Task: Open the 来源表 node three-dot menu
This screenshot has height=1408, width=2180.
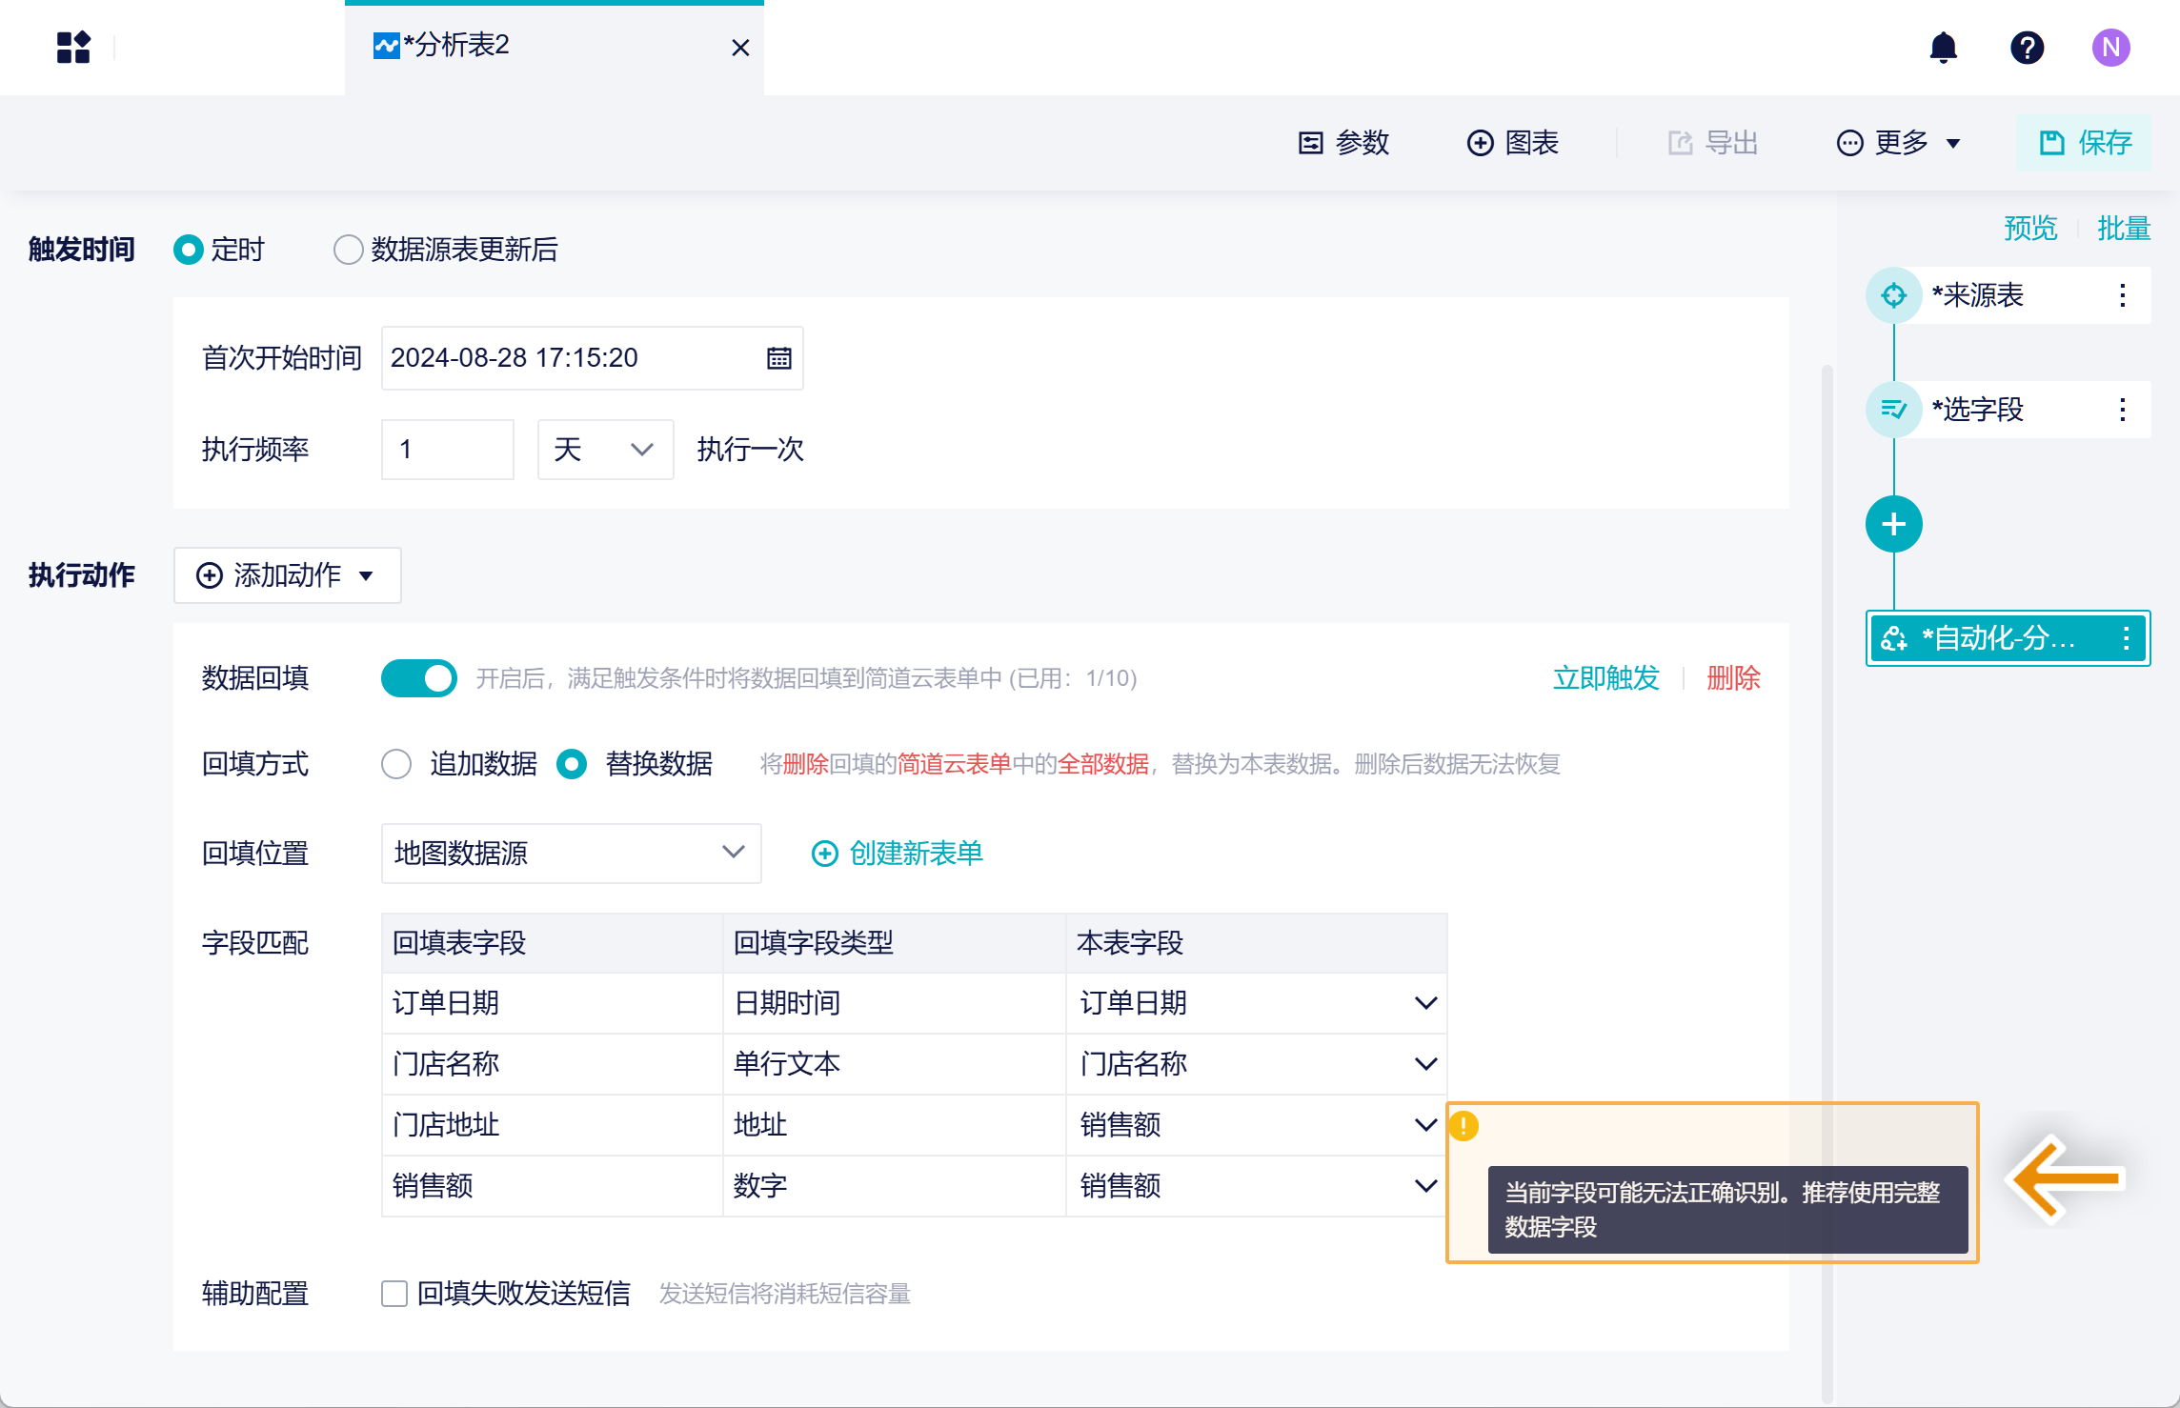Action: (2122, 295)
